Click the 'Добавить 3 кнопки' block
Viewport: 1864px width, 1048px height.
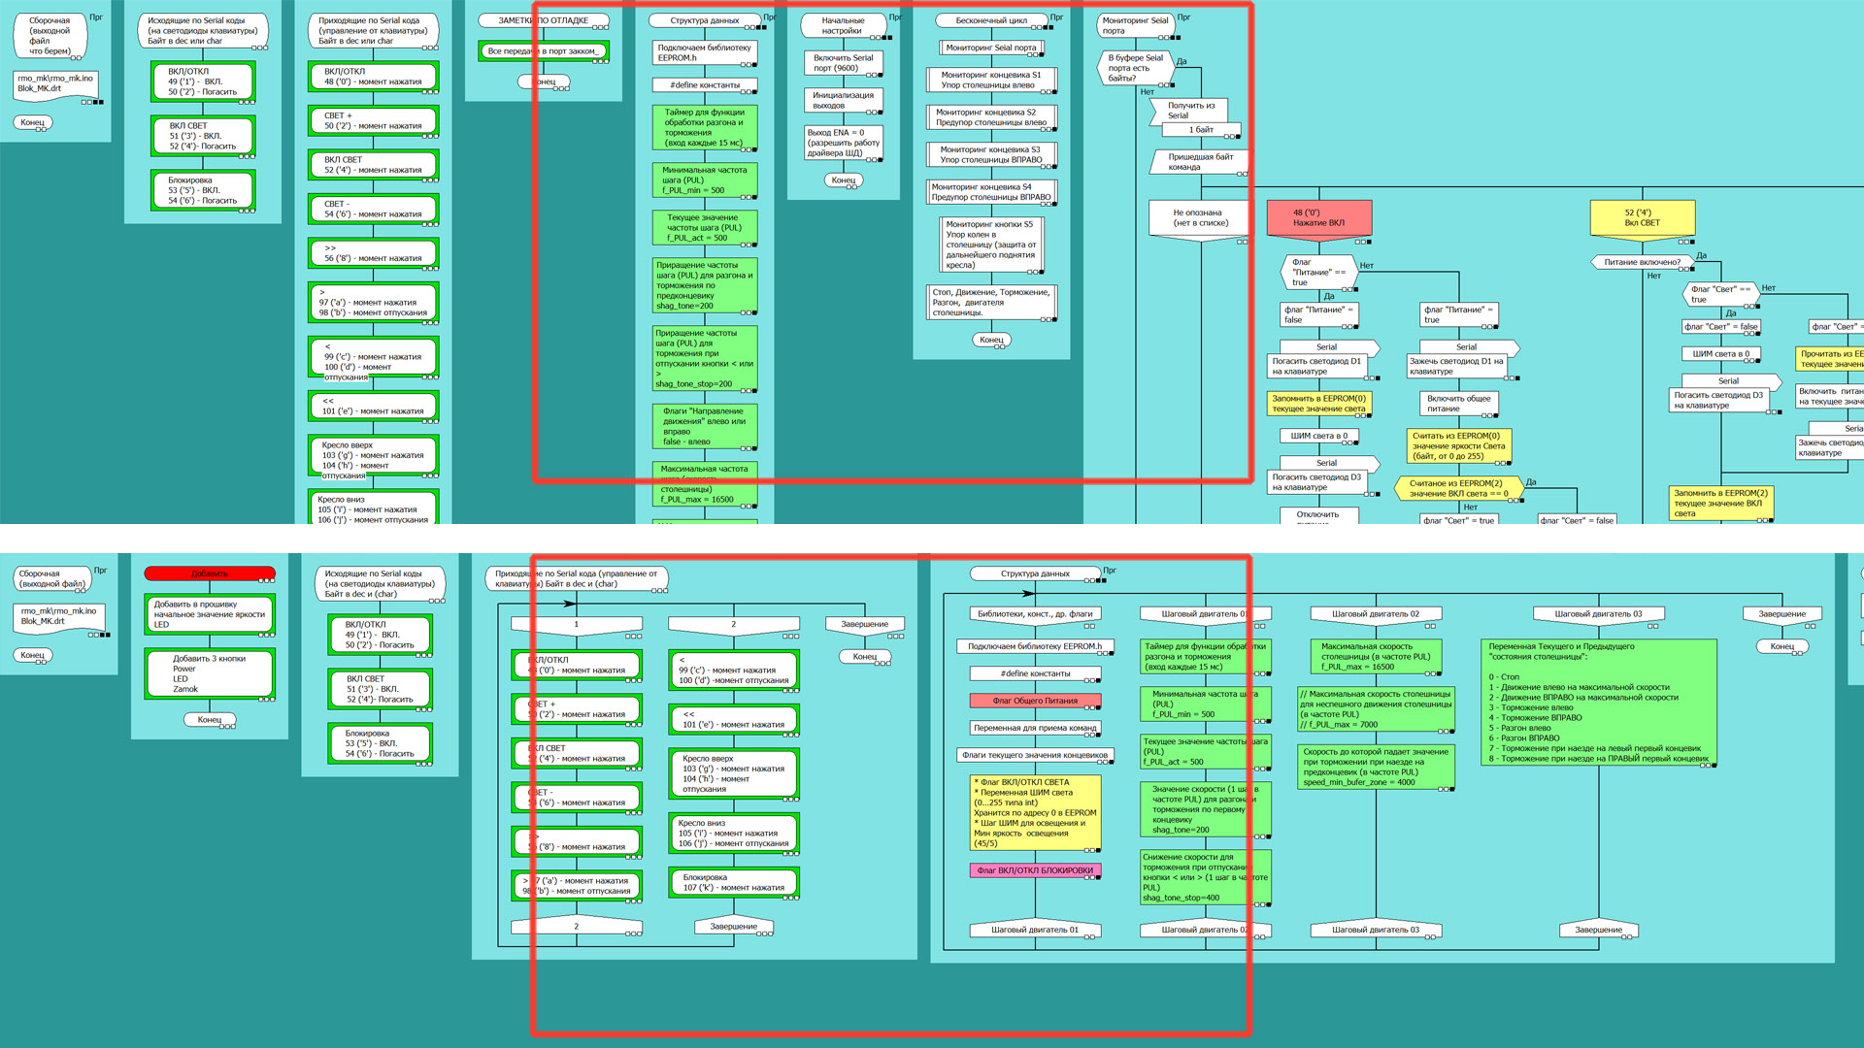tap(209, 673)
